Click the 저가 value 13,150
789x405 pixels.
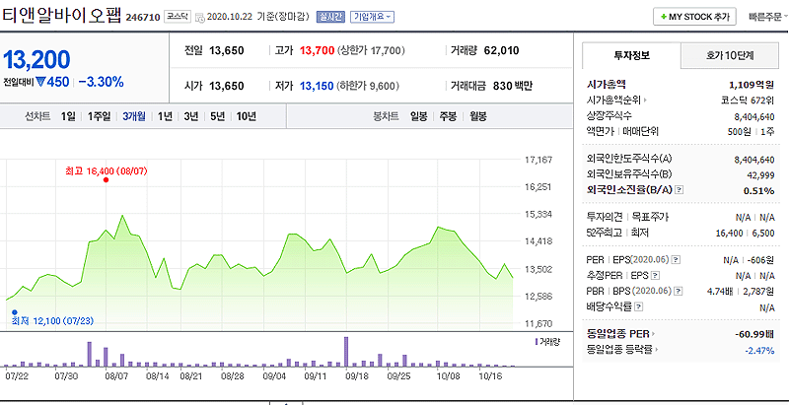317,86
